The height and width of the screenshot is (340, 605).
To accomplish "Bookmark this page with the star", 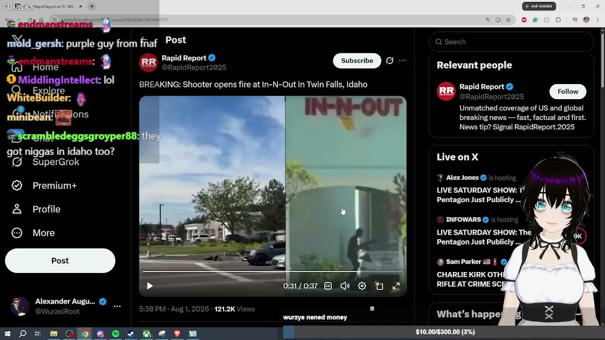I will pyautogui.click(x=508, y=20).
